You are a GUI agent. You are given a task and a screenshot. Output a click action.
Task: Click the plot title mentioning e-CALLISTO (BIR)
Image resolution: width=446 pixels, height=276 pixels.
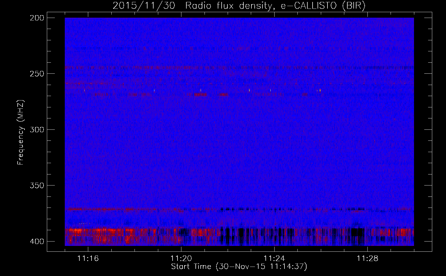239,6
